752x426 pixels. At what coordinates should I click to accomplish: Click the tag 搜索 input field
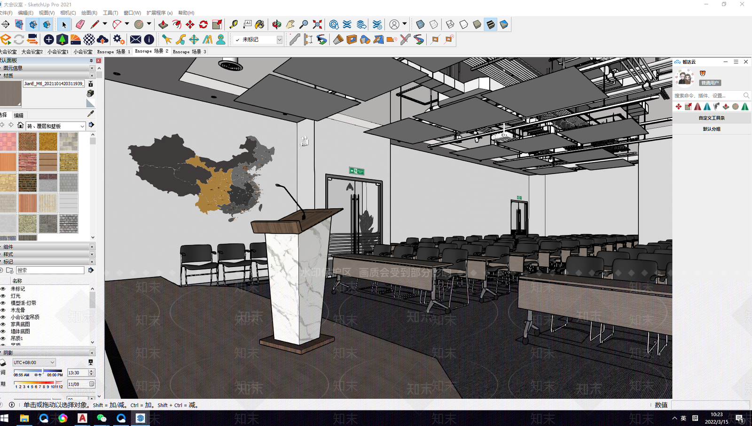[x=50, y=270]
